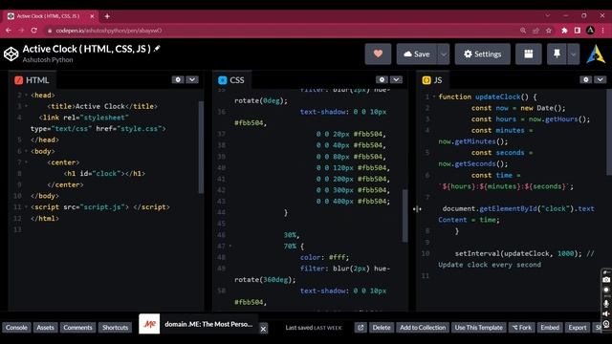
Task: Delete this pen
Action: pyautogui.click(x=382, y=327)
